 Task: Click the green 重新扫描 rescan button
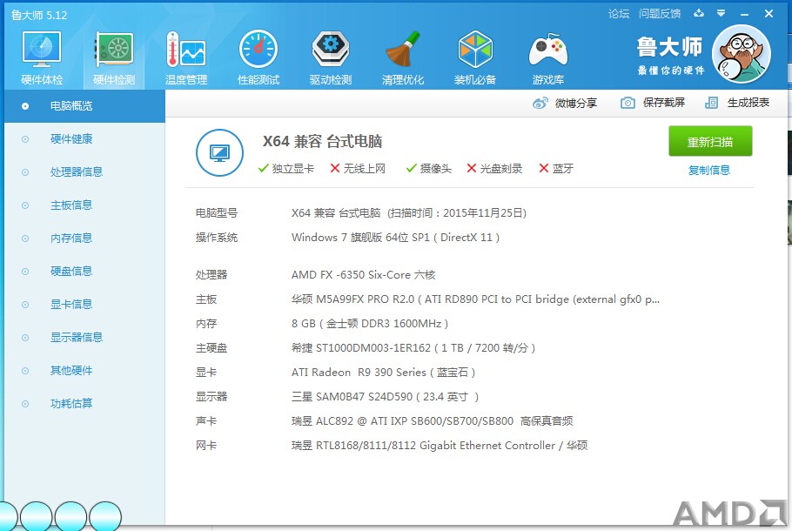(x=710, y=142)
